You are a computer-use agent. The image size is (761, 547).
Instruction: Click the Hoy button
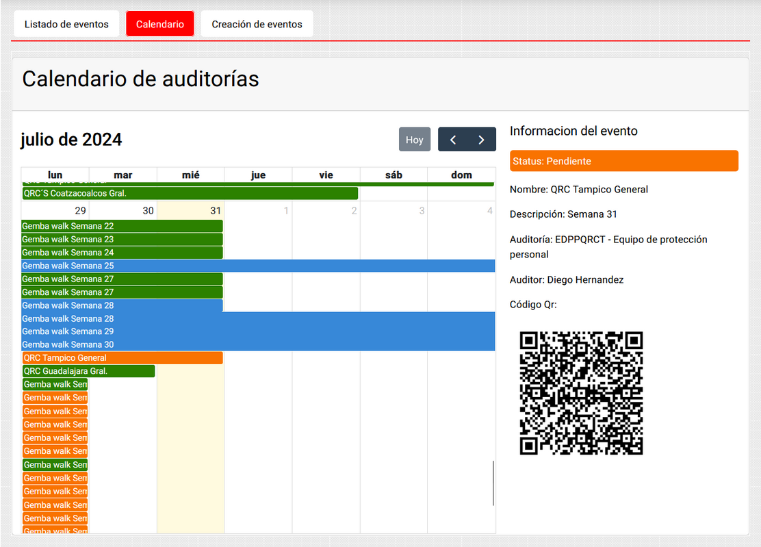click(x=415, y=139)
